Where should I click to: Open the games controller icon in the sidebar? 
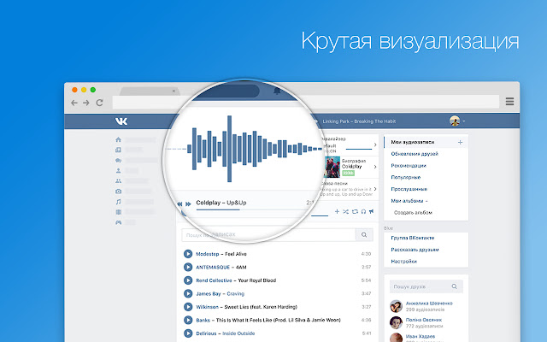point(118,222)
